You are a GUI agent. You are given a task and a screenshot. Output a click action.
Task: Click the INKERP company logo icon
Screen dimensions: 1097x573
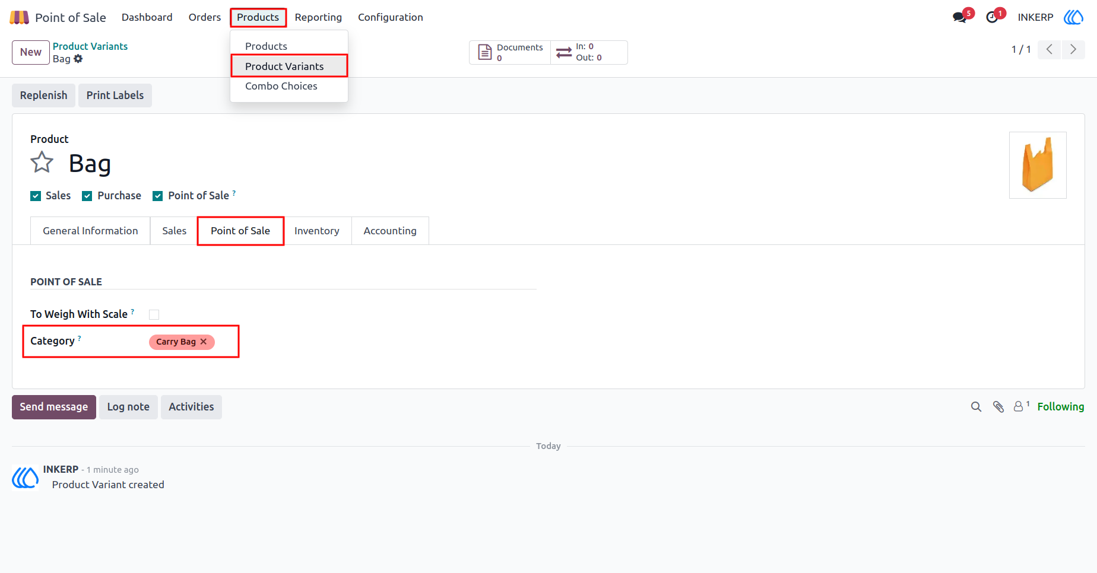(x=1073, y=17)
